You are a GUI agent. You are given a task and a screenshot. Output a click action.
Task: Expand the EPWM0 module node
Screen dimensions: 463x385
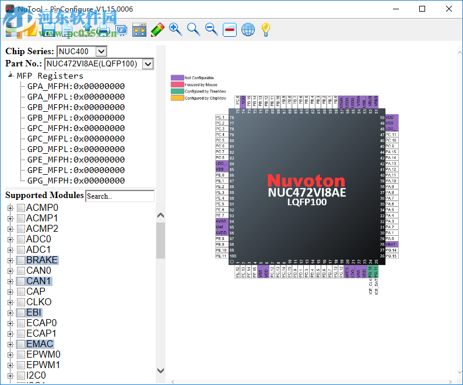click(10, 355)
